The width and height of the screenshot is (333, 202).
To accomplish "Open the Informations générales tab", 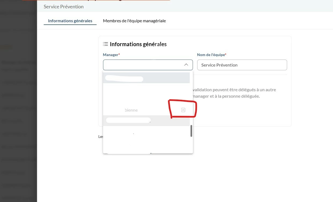I will [70, 21].
